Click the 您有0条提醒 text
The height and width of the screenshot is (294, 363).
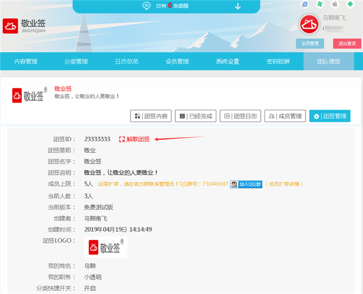click(x=172, y=6)
